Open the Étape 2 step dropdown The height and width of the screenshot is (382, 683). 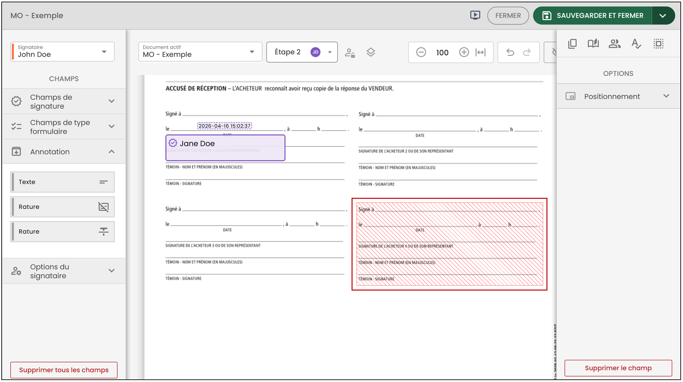tap(302, 52)
